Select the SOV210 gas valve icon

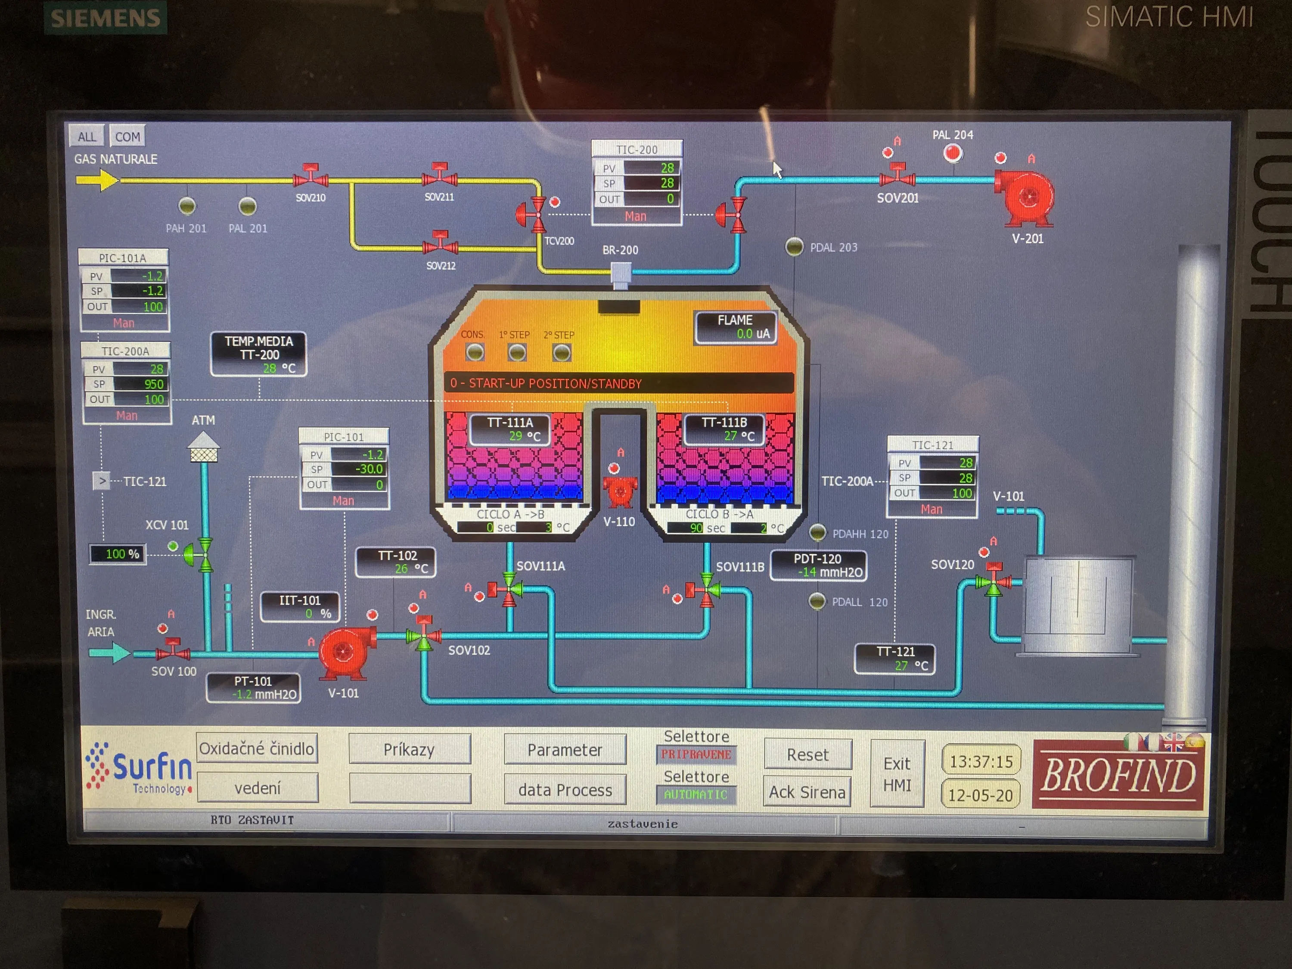click(x=310, y=176)
